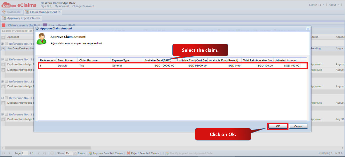
Task: Click the Sign Out link
Action: click(x=46, y=6)
